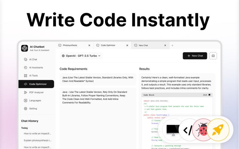Click the PDF Analyzer sparkle icon
The height and width of the screenshot is (149, 239).
point(25,92)
